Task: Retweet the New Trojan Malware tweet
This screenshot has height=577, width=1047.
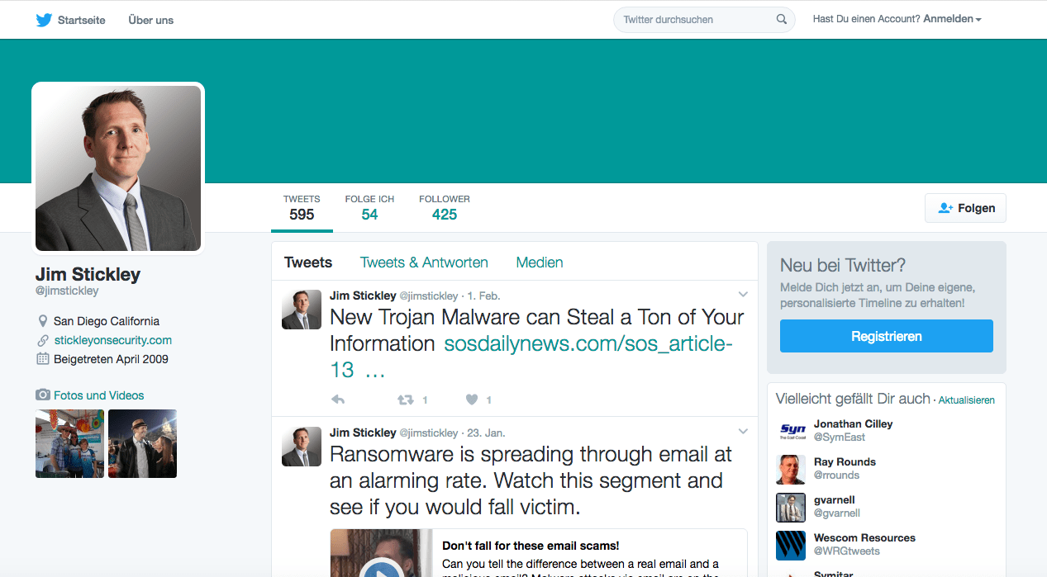Action: click(x=405, y=400)
